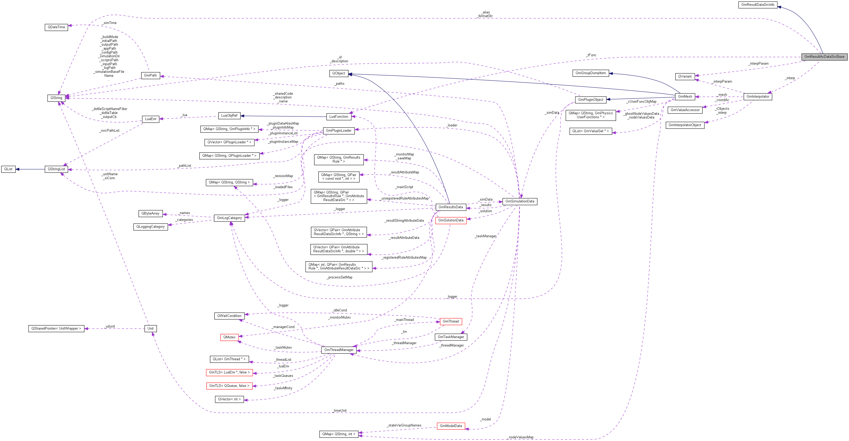Click the QVariant node

click(x=685, y=77)
